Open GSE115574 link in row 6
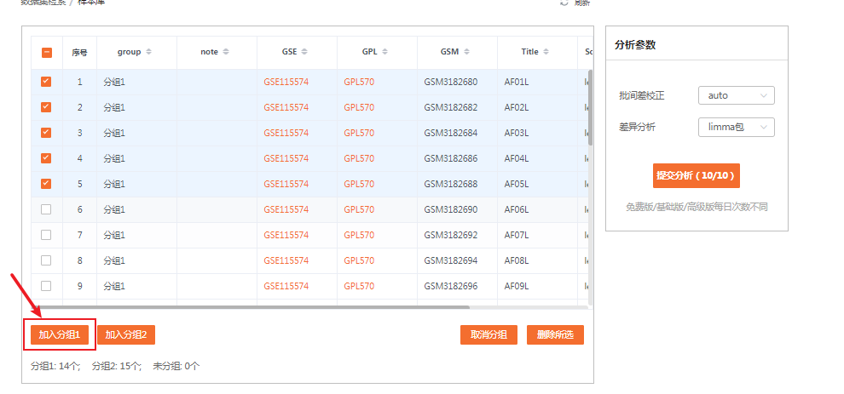 point(286,209)
